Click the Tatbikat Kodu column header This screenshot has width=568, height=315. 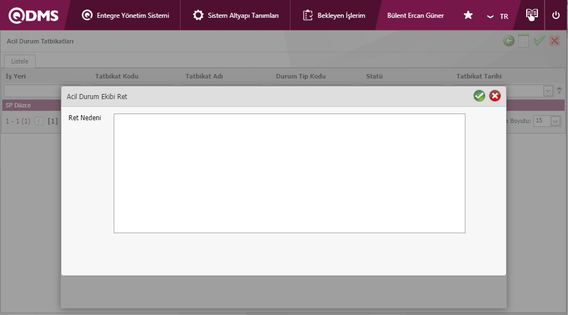coord(116,76)
